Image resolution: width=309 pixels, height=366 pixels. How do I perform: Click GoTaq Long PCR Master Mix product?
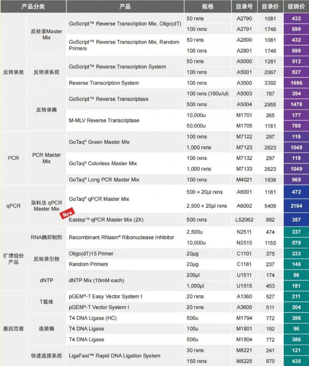[104, 180]
